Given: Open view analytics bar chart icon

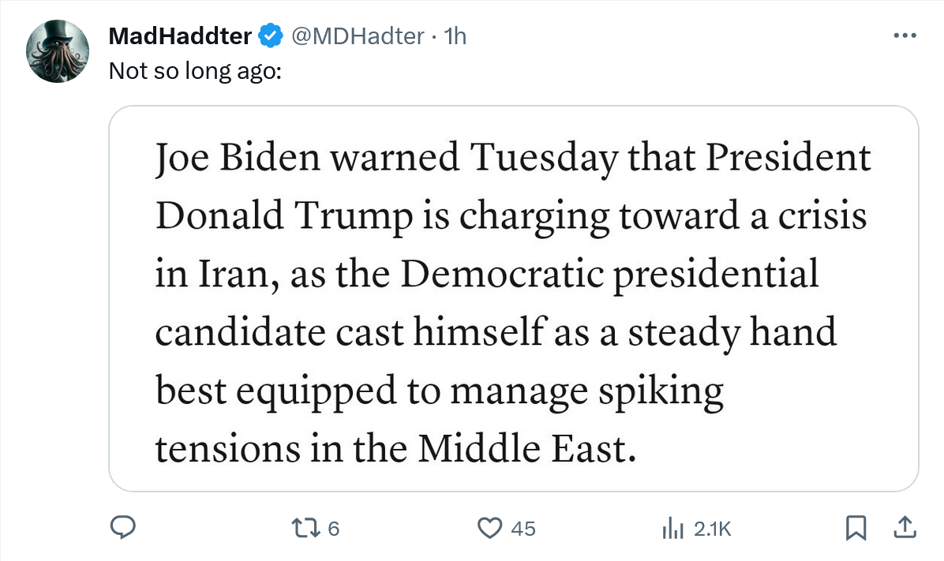Looking at the screenshot, I should tap(672, 528).
